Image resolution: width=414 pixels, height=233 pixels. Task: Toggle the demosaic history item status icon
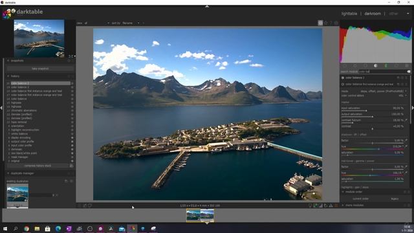72,150
